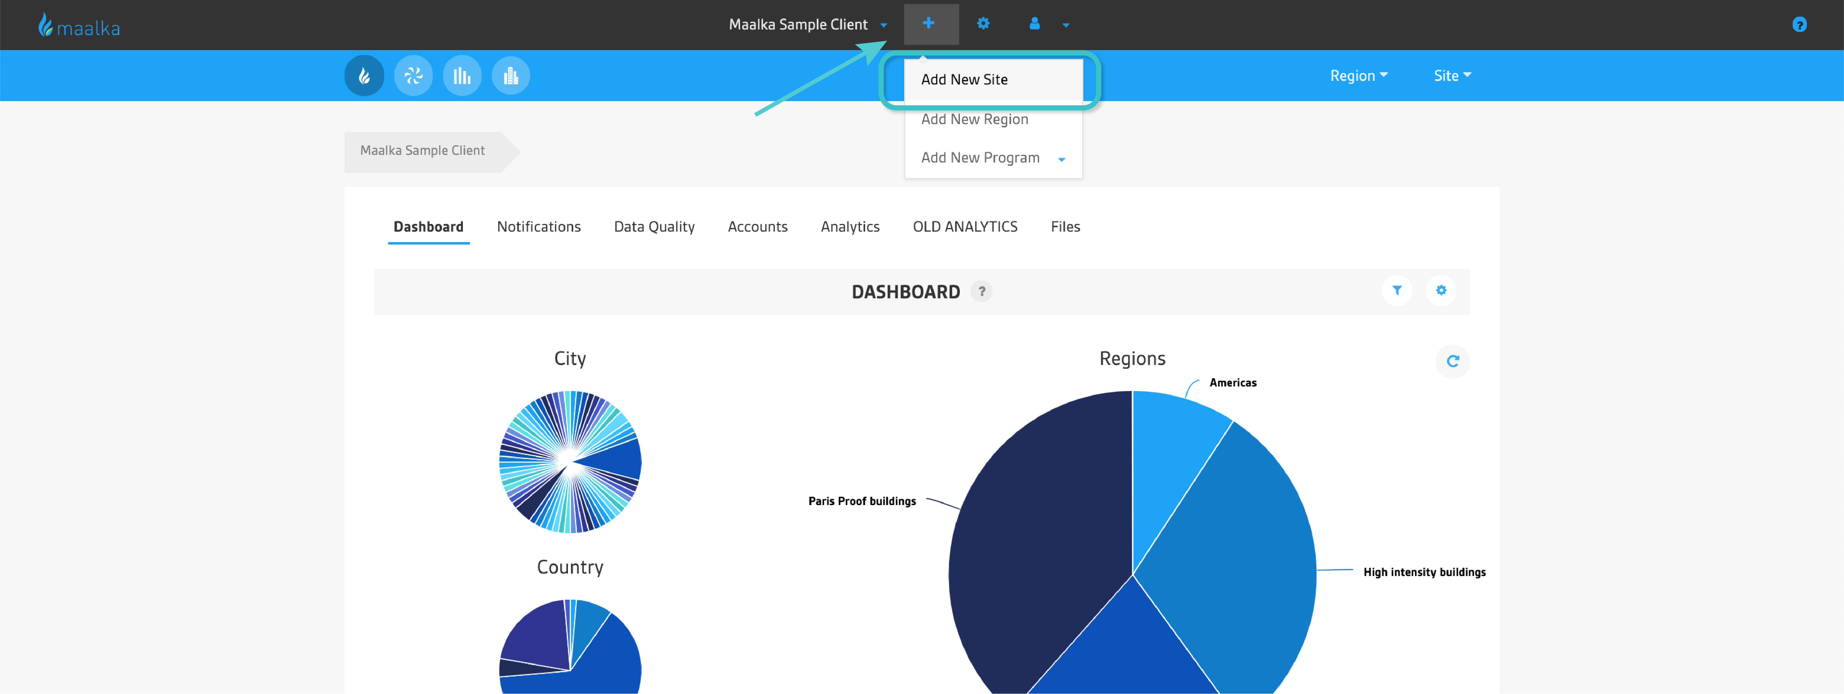Open the Files tab
The height and width of the screenshot is (694, 1844).
(1065, 227)
